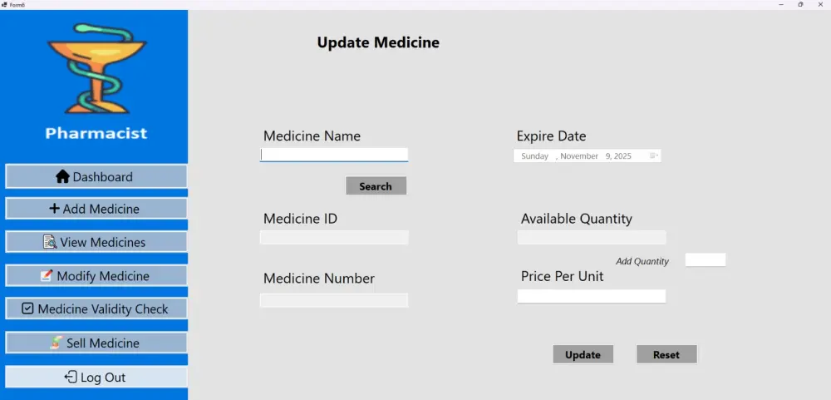The image size is (831, 400).
Task: Click the Medicine Validity Check checkmark icon
Action: pyautogui.click(x=27, y=309)
